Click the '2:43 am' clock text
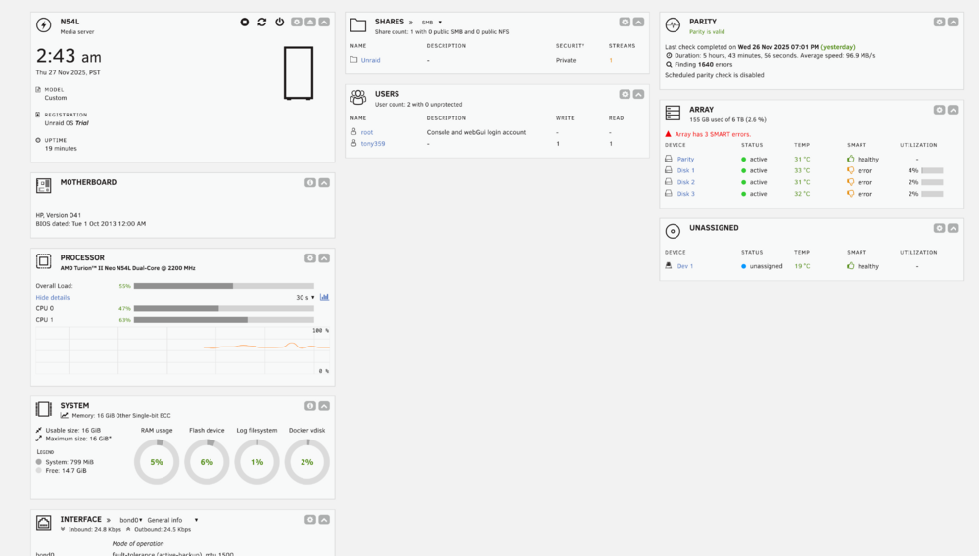 point(69,56)
